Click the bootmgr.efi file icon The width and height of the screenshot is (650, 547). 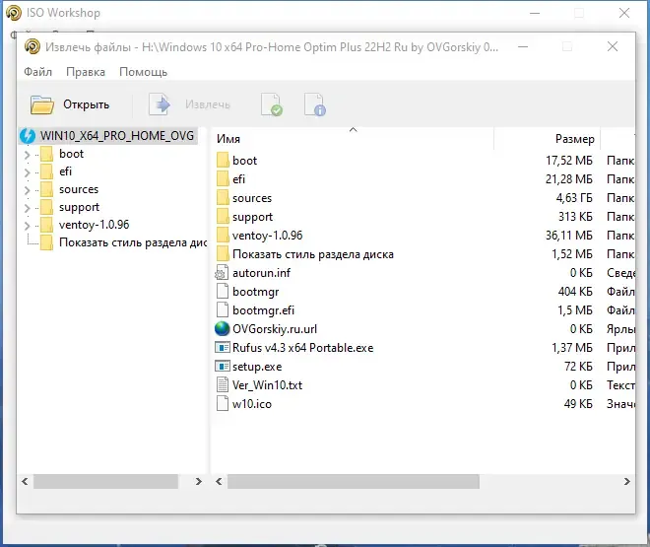[x=223, y=309]
